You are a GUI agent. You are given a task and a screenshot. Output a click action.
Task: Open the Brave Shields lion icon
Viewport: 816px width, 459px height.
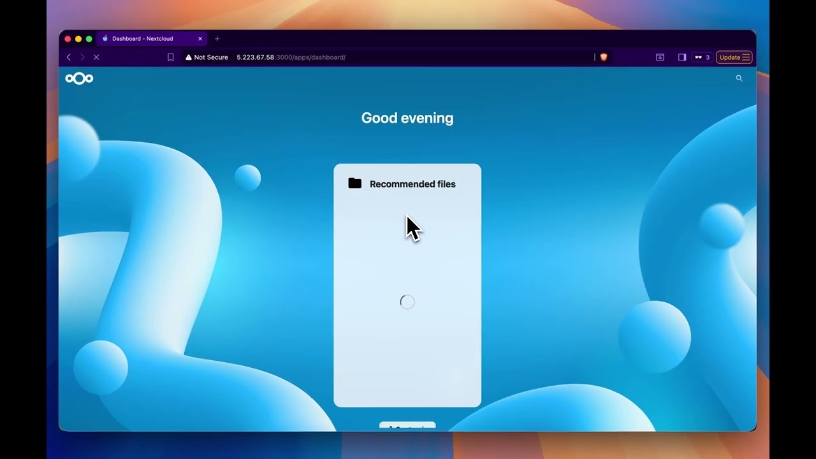pos(604,57)
